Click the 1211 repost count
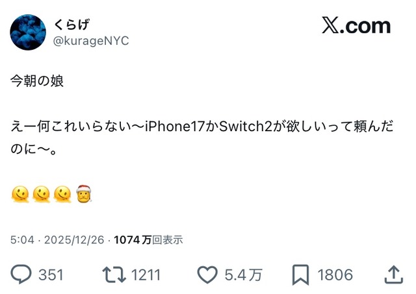 (146, 275)
